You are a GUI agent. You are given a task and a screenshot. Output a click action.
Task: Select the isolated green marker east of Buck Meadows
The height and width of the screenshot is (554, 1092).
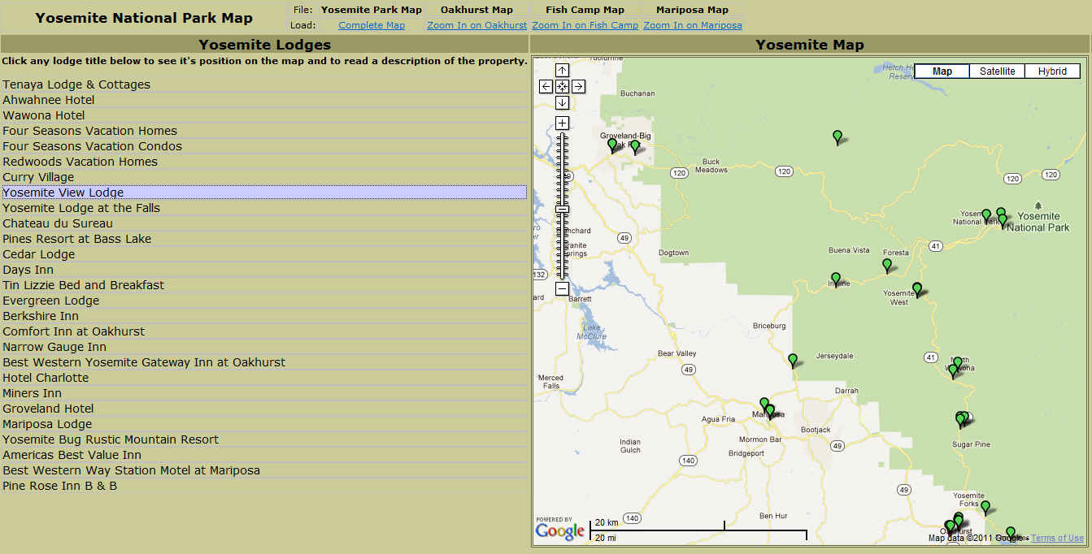click(837, 137)
